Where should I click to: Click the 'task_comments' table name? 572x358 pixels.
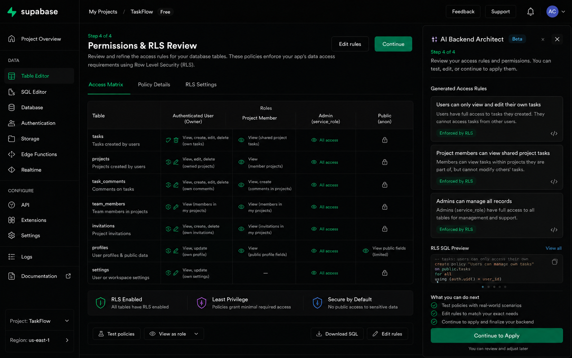tap(109, 182)
